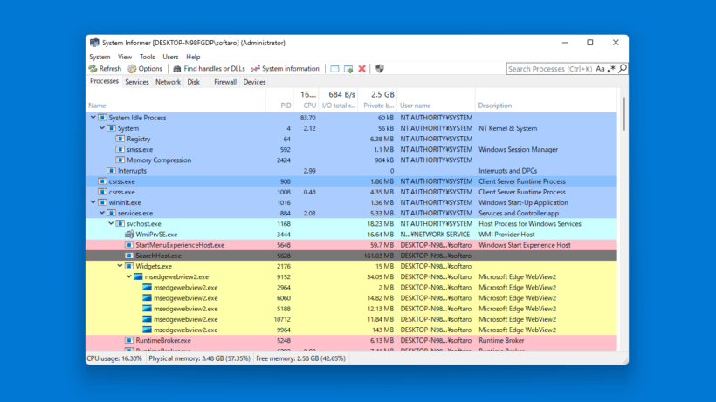
Task: Select the smss.exe process icon
Action: (120, 149)
